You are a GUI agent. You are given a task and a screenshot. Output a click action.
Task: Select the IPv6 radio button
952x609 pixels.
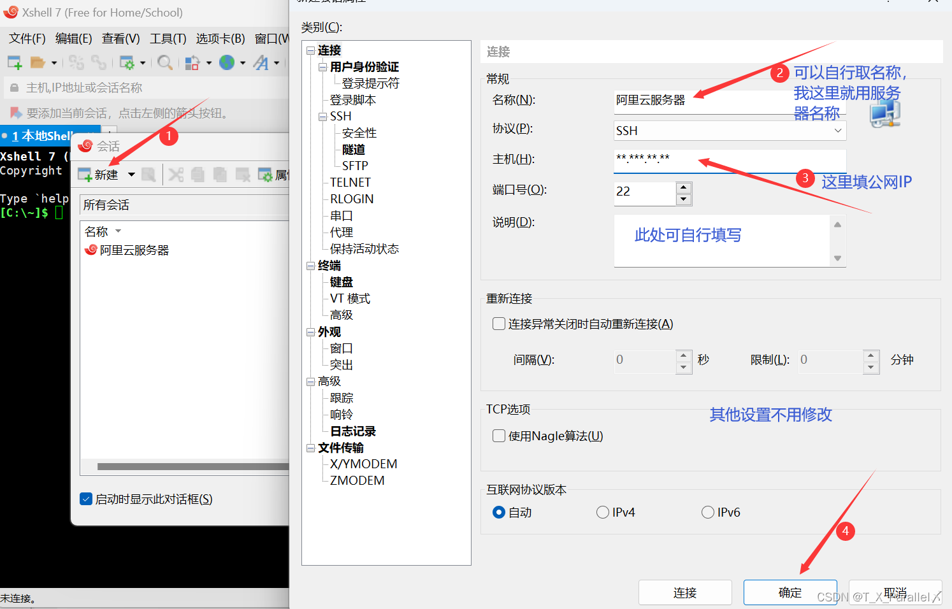click(708, 512)
